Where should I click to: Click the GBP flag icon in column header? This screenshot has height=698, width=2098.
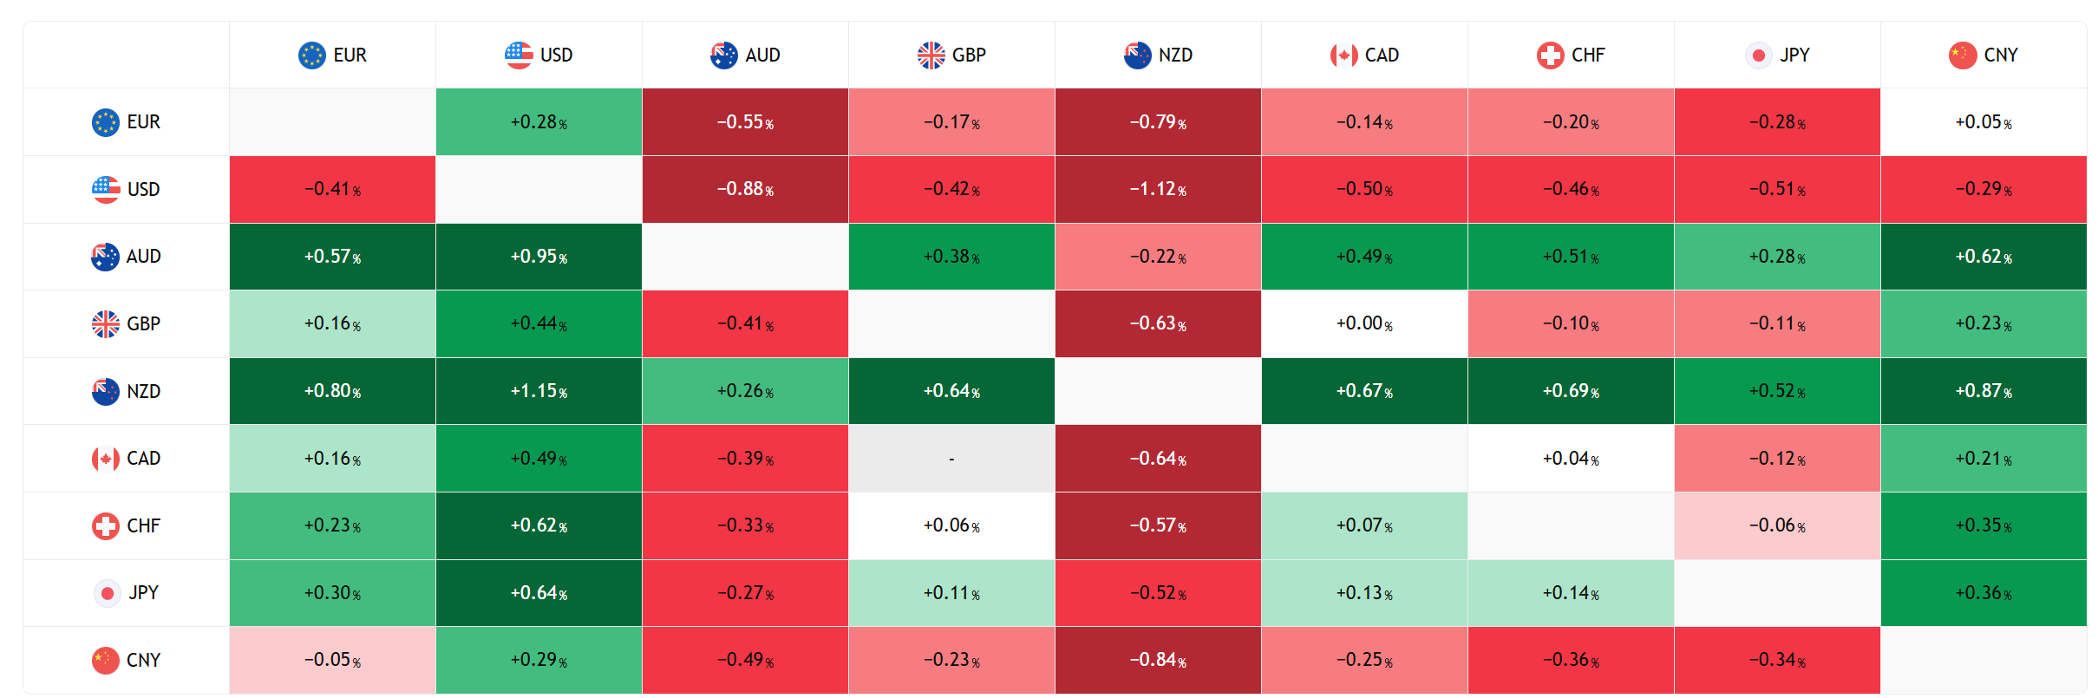pos(931,55)
